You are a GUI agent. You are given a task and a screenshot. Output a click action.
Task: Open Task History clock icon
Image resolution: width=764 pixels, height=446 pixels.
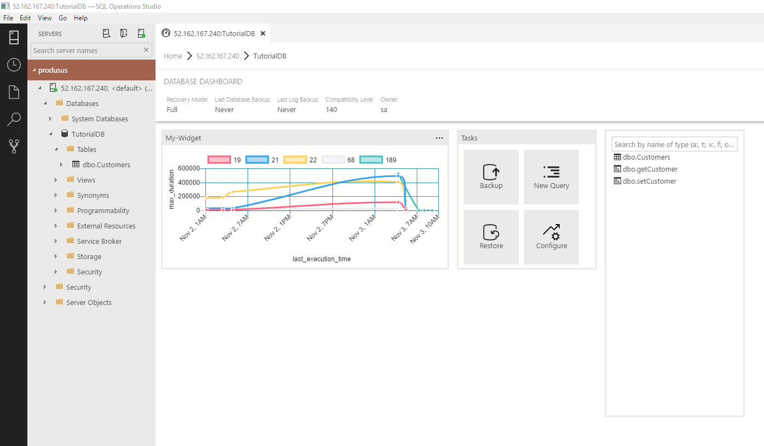click(14, 65)
